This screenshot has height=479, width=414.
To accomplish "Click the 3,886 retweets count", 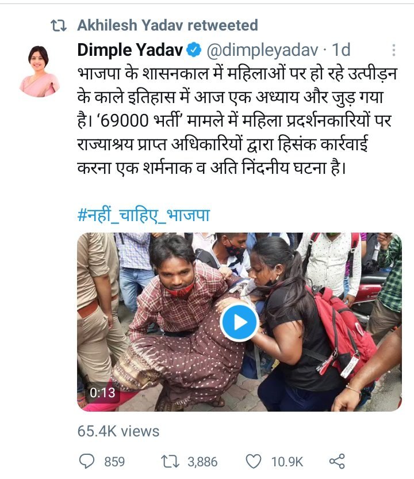I will click(x=202, y=462).
